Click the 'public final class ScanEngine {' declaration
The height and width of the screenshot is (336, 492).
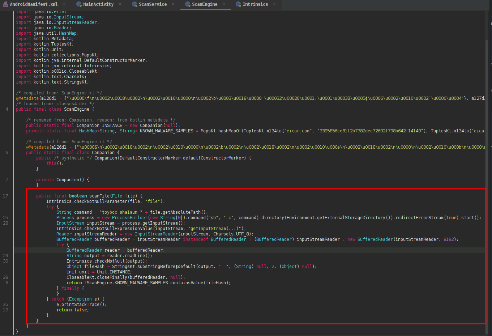(x=55, y=109)
